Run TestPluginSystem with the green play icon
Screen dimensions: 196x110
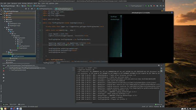pyautogui.click(x=146, y=6)
